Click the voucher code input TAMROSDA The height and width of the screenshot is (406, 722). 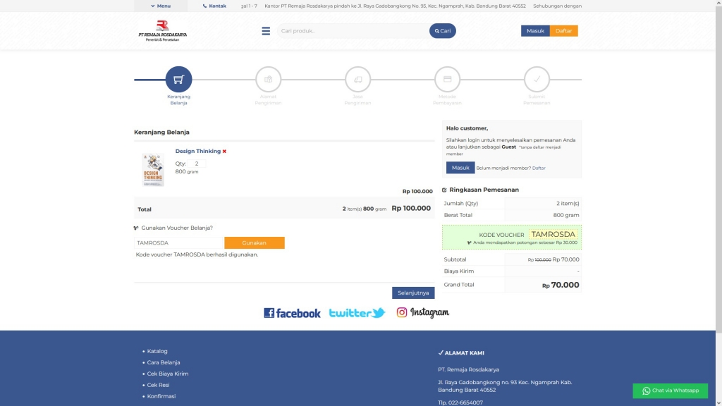[179, 242]
